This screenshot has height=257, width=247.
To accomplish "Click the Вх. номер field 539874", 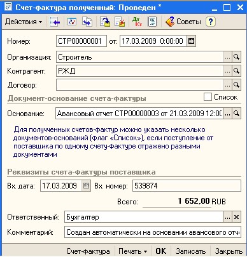I will [x=187, y=186].
